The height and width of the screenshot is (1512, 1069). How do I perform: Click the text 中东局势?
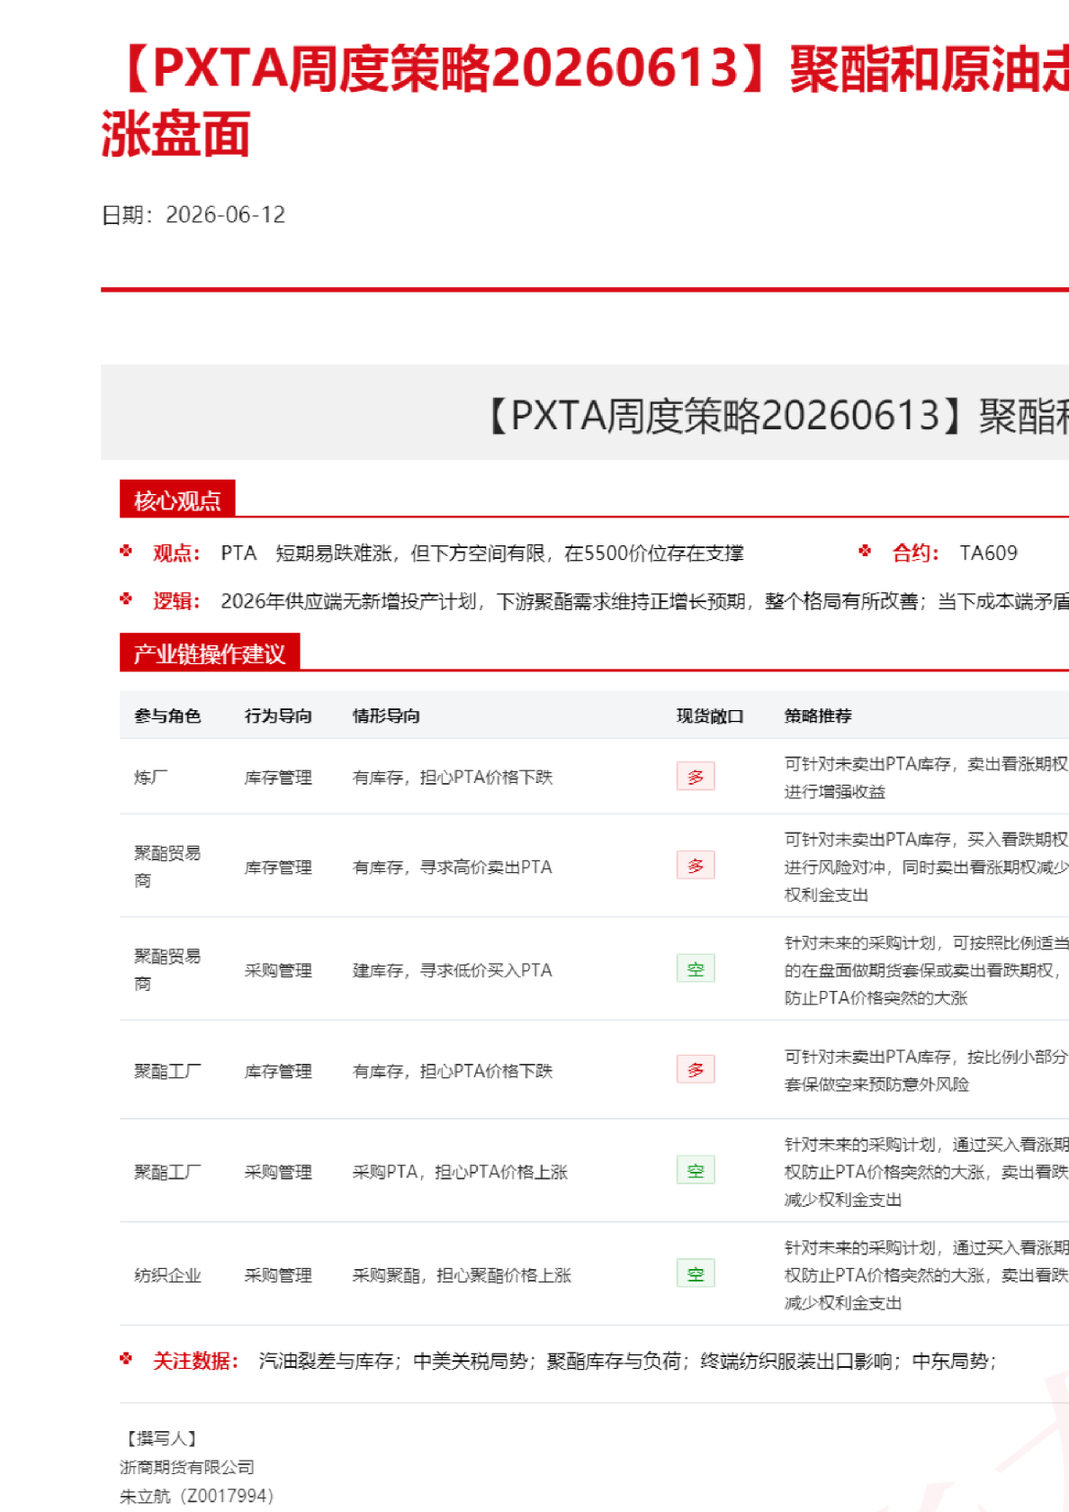950,1361
